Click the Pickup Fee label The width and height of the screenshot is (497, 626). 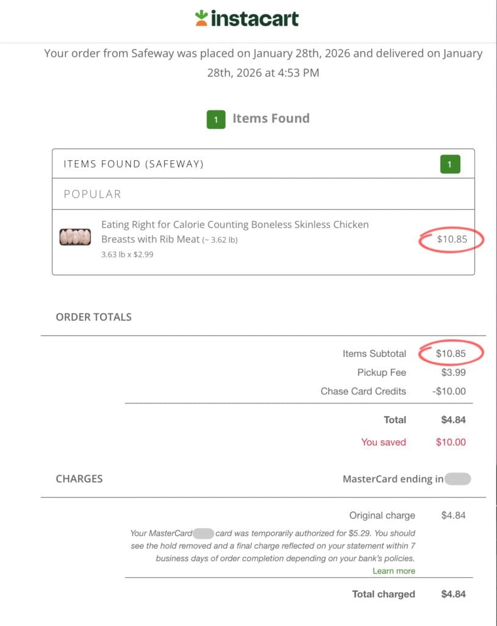point(382,372)
